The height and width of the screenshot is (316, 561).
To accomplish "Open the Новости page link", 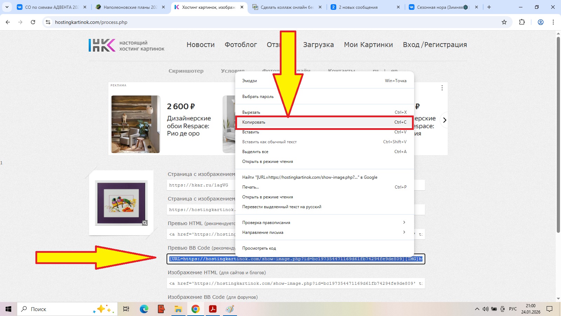I will (x=201, y=45).
